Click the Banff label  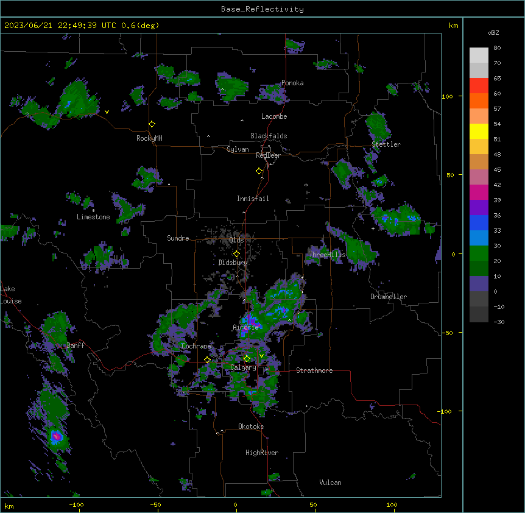76,345
